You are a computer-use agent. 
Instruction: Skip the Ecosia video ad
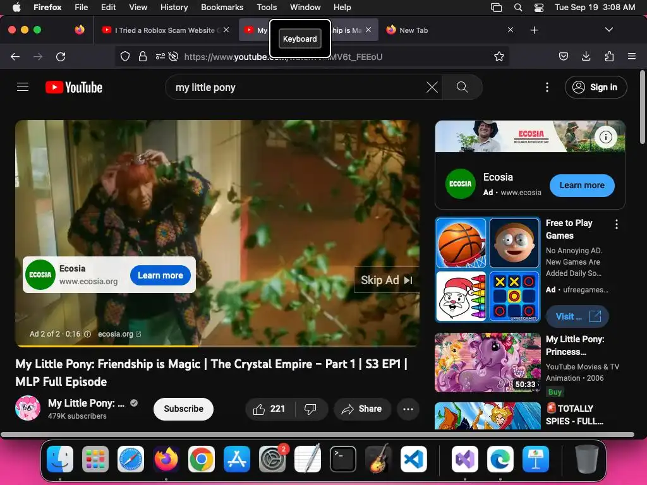tap(387, 280)
